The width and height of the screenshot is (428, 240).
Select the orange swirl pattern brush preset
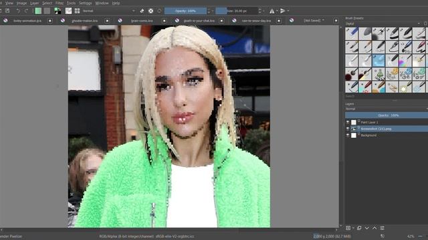pyautogui.click(x=392, y=74)
